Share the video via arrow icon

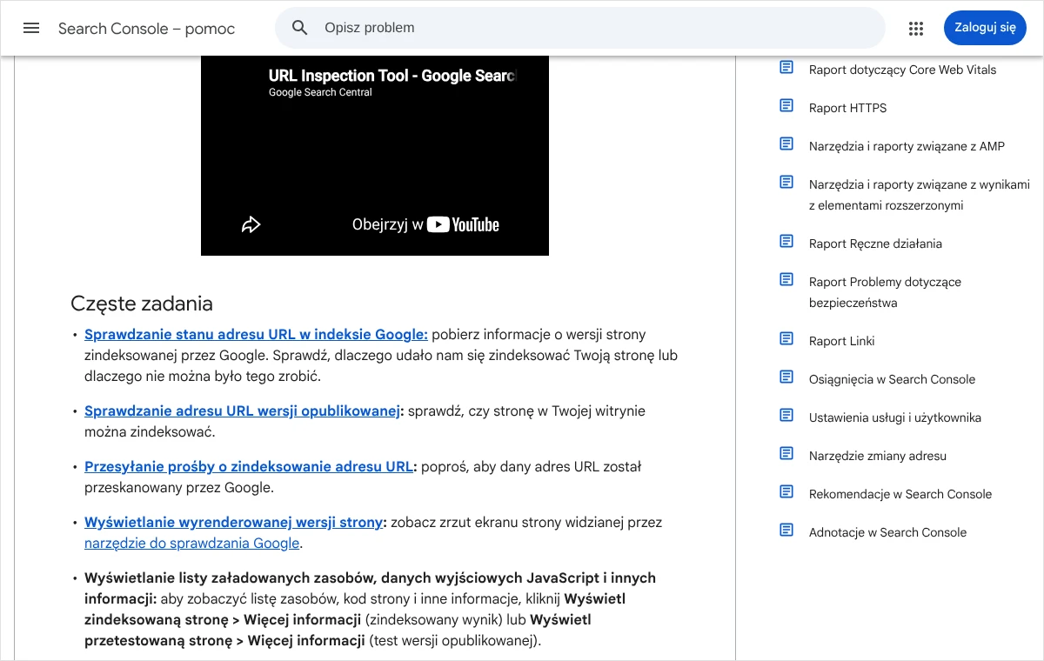(x=251, y=224)
